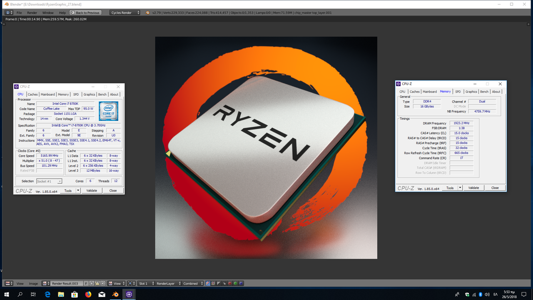
Task: Click the Bluetooth tray icon
Action: click(481, 294)
